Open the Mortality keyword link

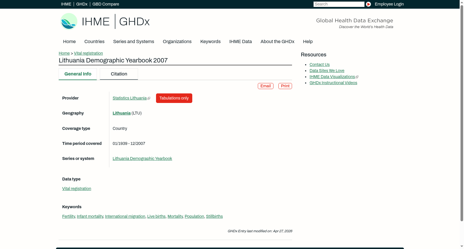coord(175,216)
